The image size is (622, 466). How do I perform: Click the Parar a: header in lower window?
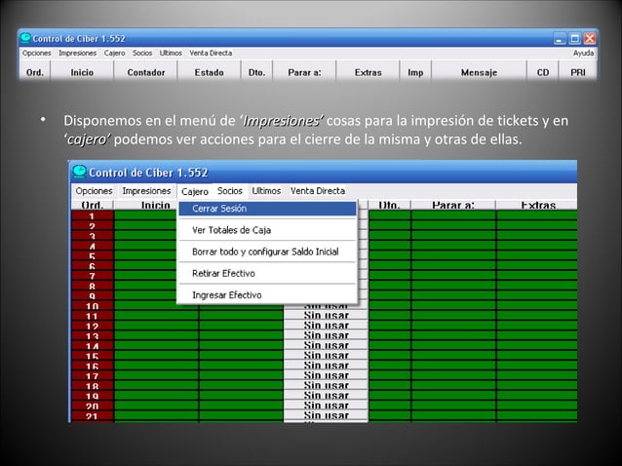click(x=453, y=205)
